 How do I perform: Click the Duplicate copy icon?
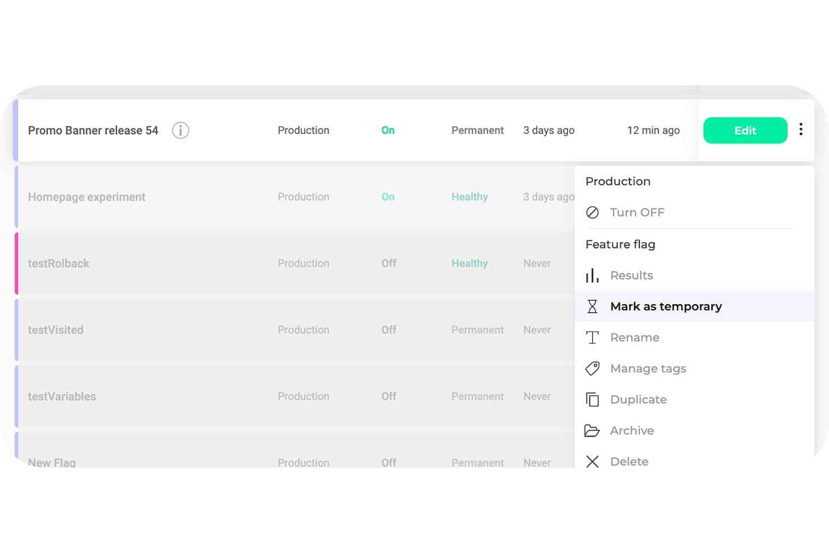point(592,399)
